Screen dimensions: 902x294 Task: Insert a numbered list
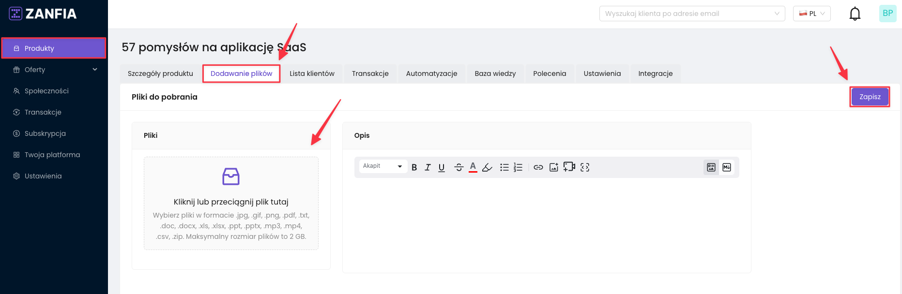pos(518,167)
